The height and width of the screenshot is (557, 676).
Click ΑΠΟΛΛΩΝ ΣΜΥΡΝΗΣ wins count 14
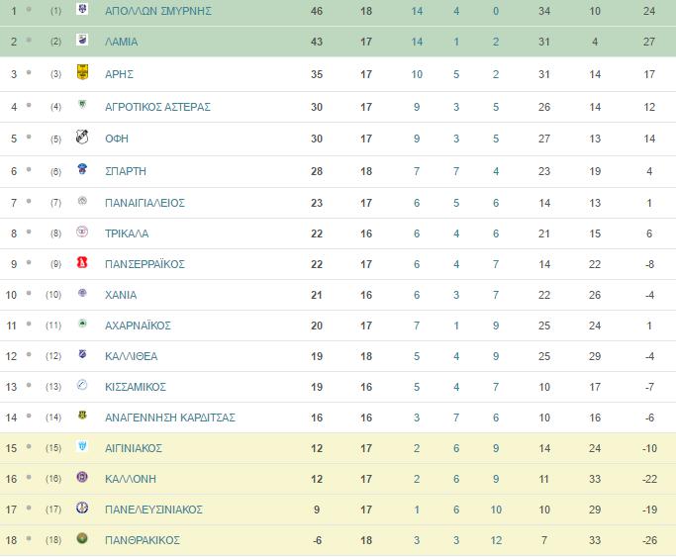[x=417, y=11]
